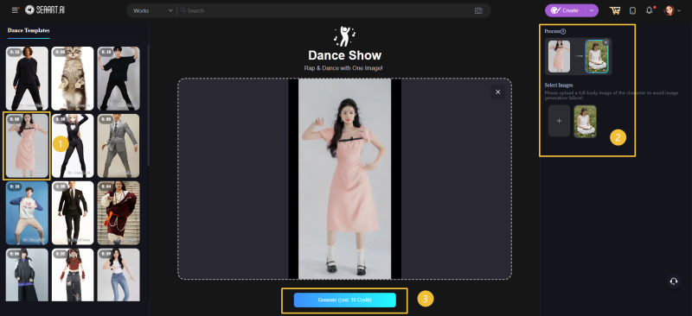
Task: Choose the black tracksuit dancer template
Action: tap(27, 79)
